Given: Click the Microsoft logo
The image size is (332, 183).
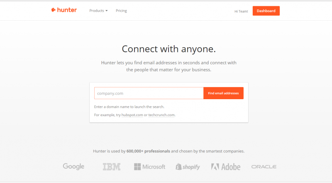Looking at the screenshot, I should tap(149, 167).
